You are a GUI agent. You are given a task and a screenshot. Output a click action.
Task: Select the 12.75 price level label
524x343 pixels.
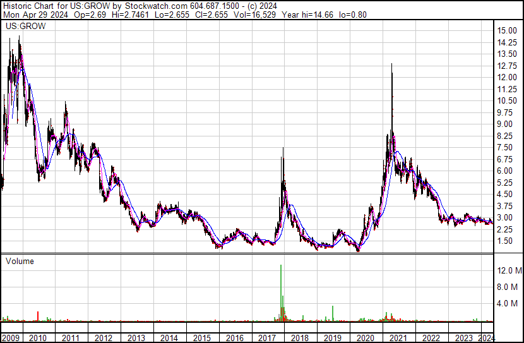pyautogui.click(x=507, y=66)
